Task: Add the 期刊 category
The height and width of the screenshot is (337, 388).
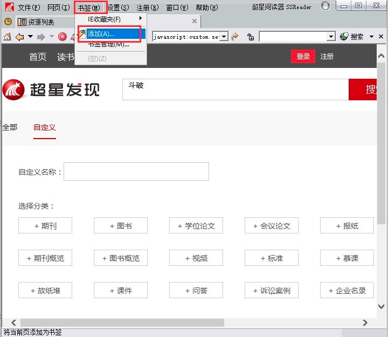Action: pos(45,226)
